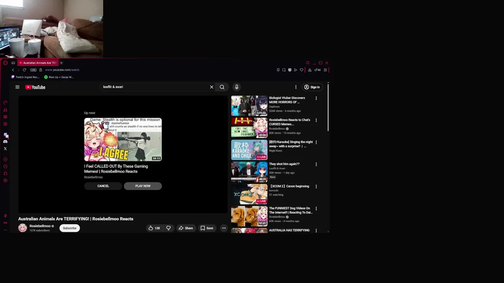The width and height of the screenshot is (504, 283).
Task: Cancel the Up next autoplay
Action: [103, 186]
